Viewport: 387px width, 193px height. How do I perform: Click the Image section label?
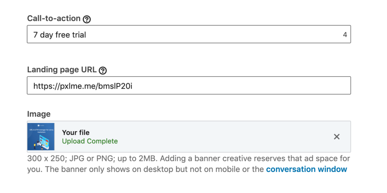39,114
